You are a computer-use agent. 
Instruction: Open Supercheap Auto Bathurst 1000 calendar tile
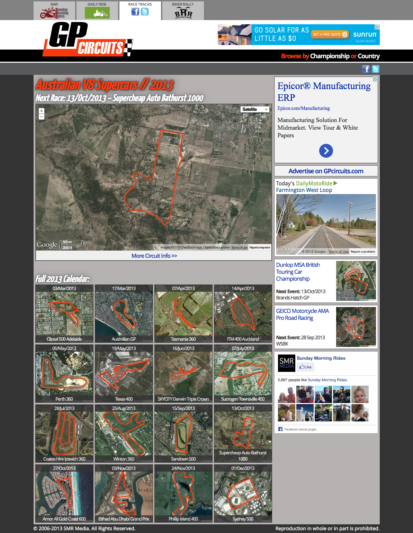click(243, 434)
